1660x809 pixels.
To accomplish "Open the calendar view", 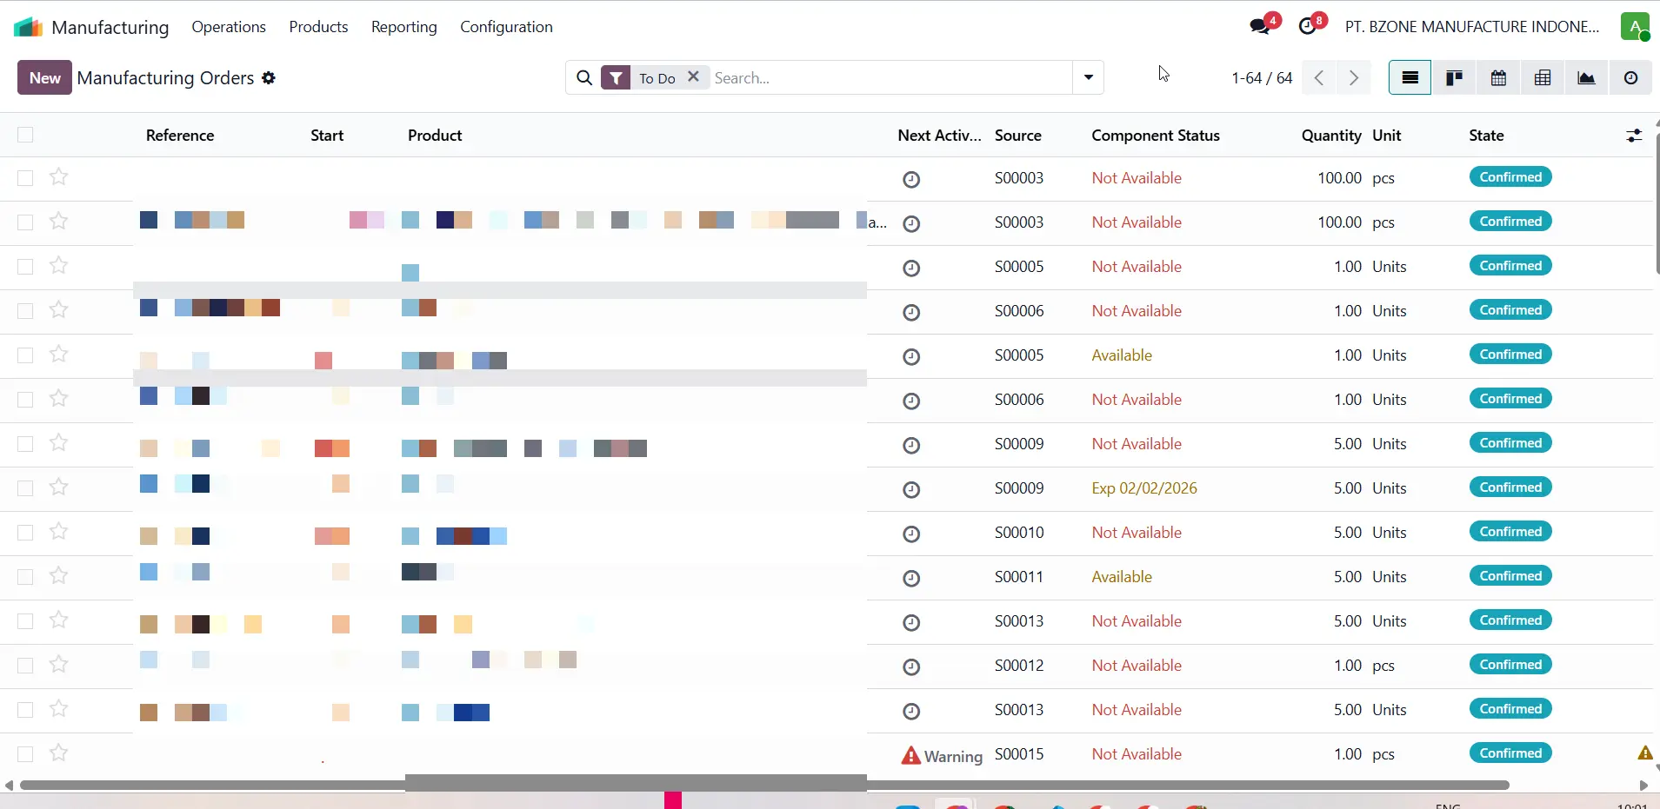I will [x=1498, y=78].
